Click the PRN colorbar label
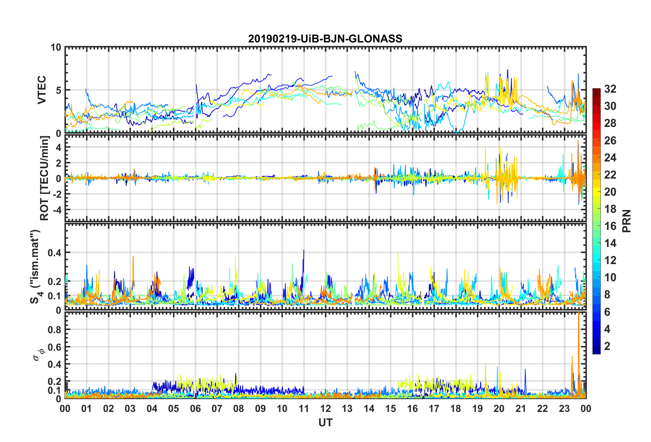The height and width of the screenshot is (442, 651). pos(626,221)
